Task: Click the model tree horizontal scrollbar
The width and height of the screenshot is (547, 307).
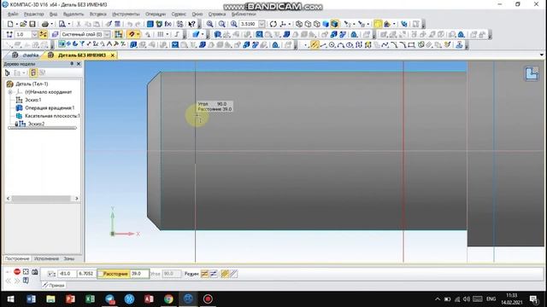Action: pos(42,199)
